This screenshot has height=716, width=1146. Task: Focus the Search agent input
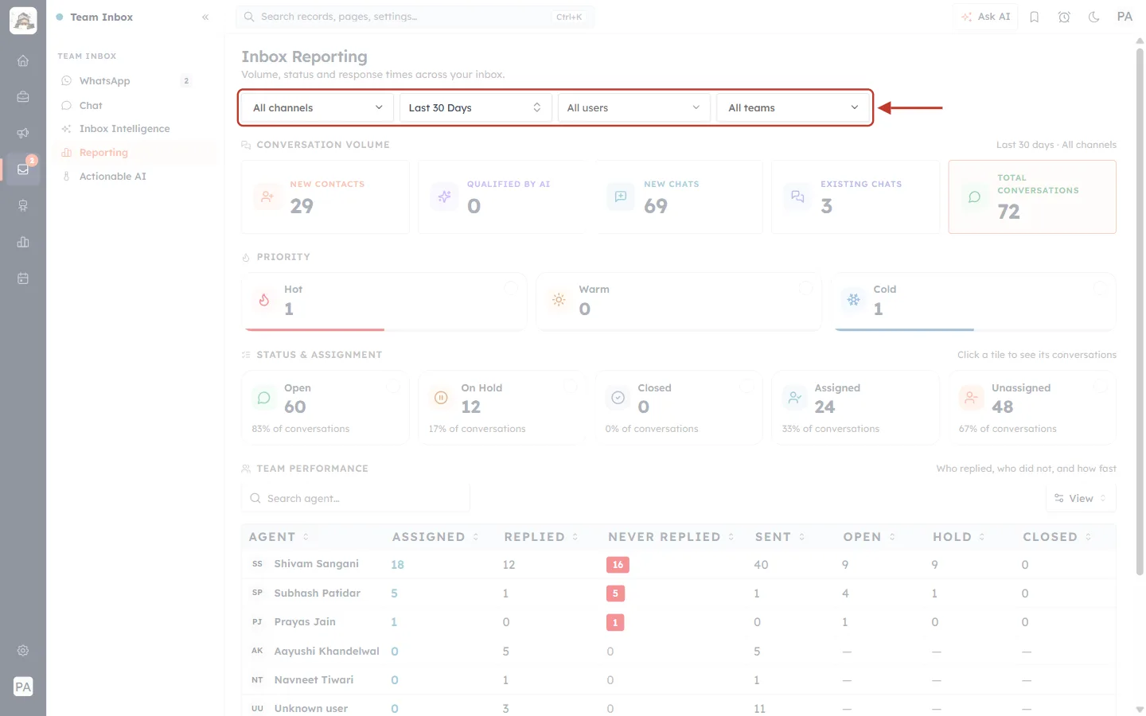click(356, 499)
